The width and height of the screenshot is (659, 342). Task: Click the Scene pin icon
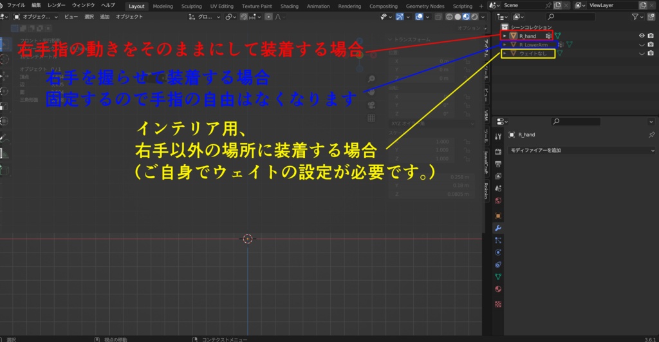tap(548, 5)
